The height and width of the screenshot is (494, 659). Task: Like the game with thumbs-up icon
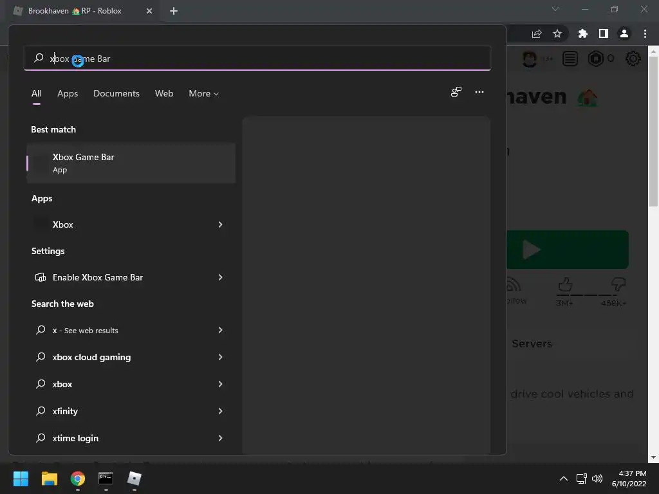click(x=565, y=285)
